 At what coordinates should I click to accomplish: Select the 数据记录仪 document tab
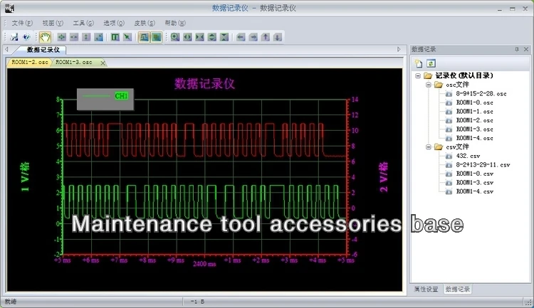pyautogui.click(x=43, y=50)
